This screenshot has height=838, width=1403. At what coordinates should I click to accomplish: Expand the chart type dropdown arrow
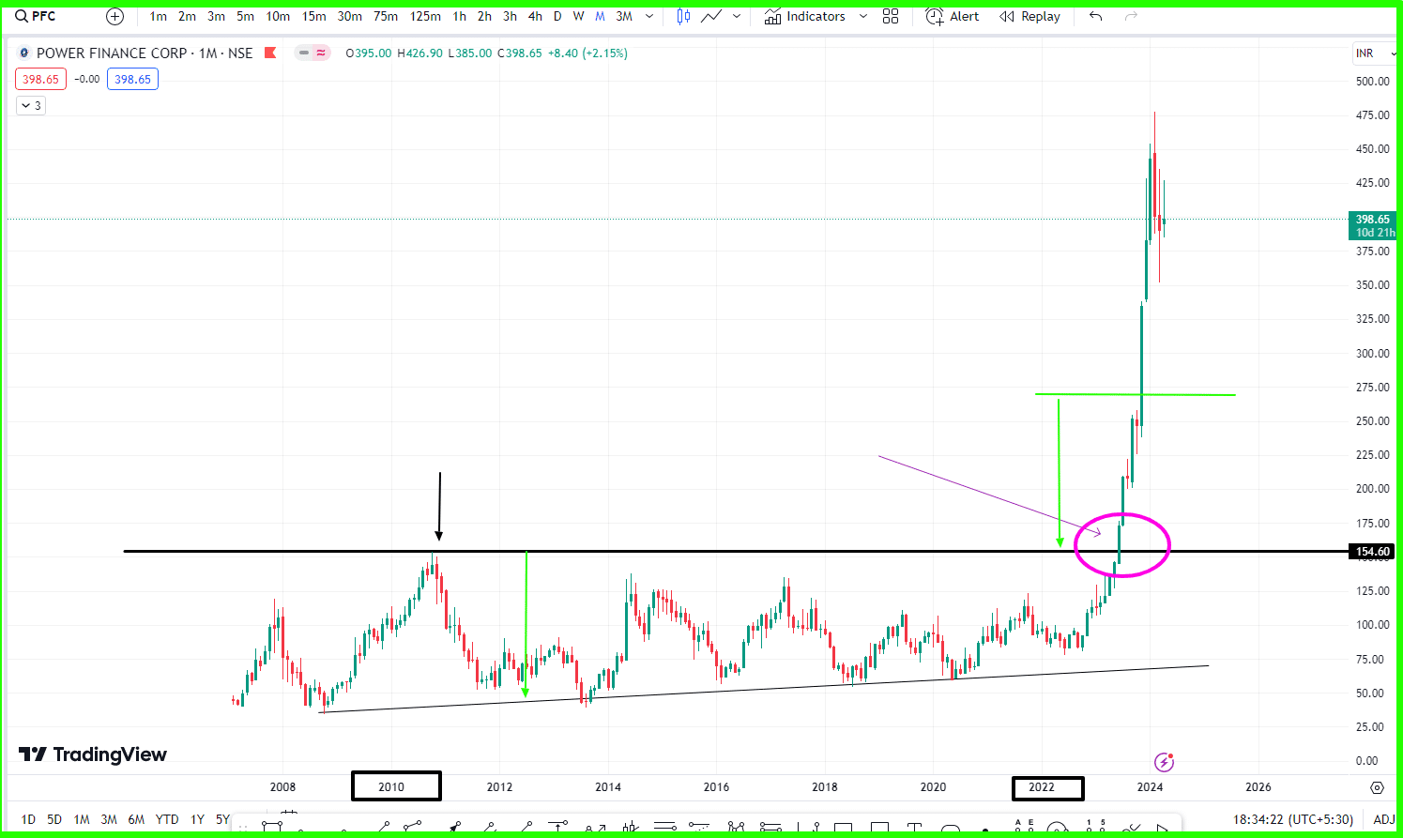click(737, 16)
